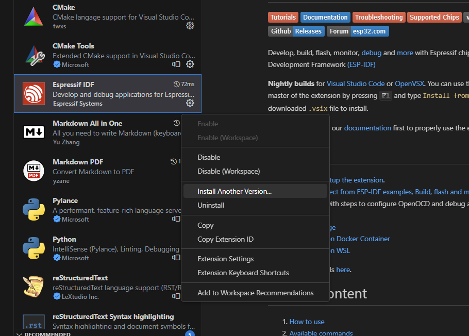Screen dimensions: 469x336
Task: Select the Espressif IDF red logo
Action: pyautogui.click(x=34, y=94)
